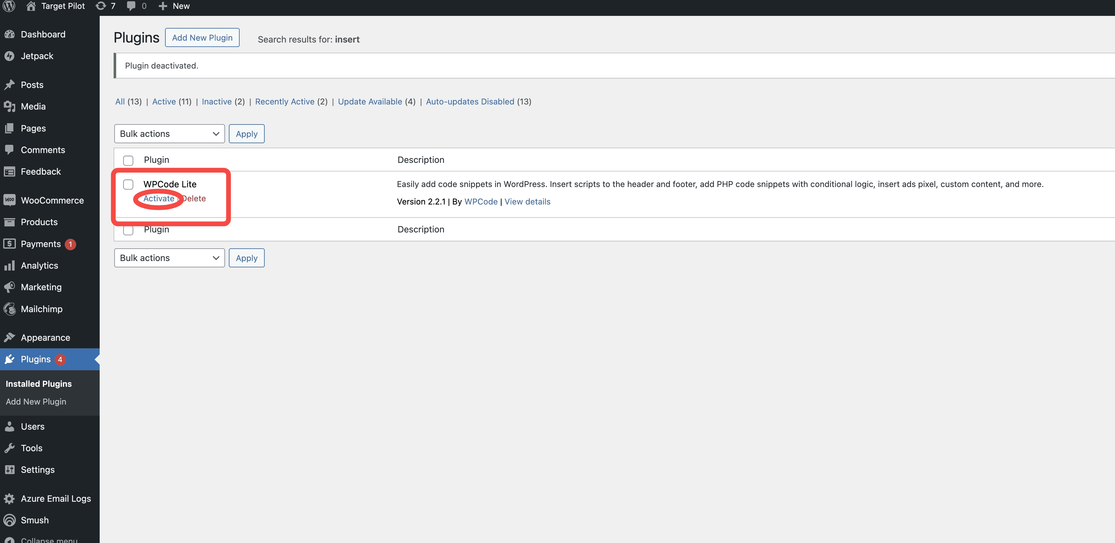This screenshot has width=1115, height=543.
Task: Open the bottom Bulk actions dropdown
Action: coord(169,258)
